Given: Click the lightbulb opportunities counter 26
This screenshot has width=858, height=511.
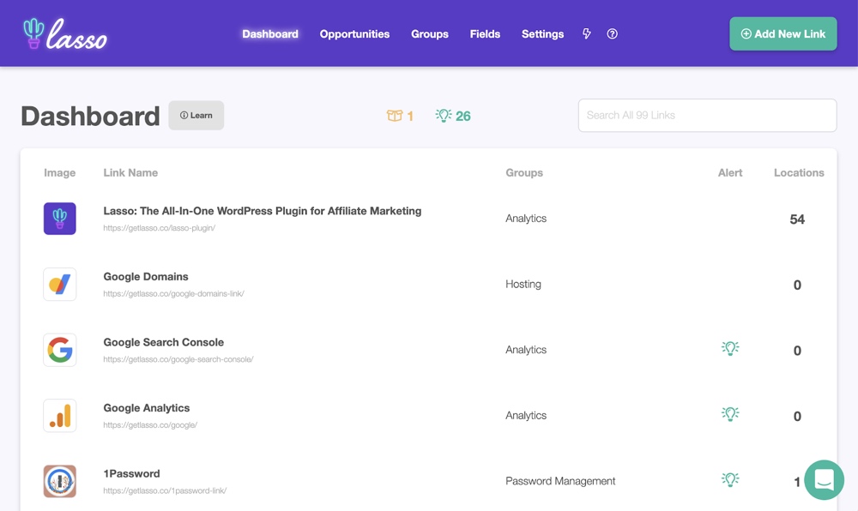Looking at the screenshot, I should coord(453,116).
